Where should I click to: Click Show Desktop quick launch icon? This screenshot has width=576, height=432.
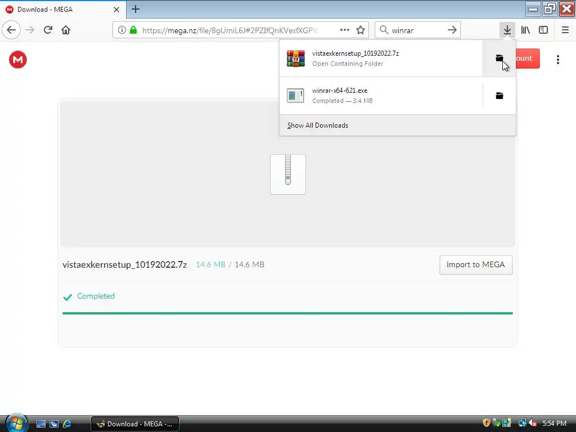(40, 424)
